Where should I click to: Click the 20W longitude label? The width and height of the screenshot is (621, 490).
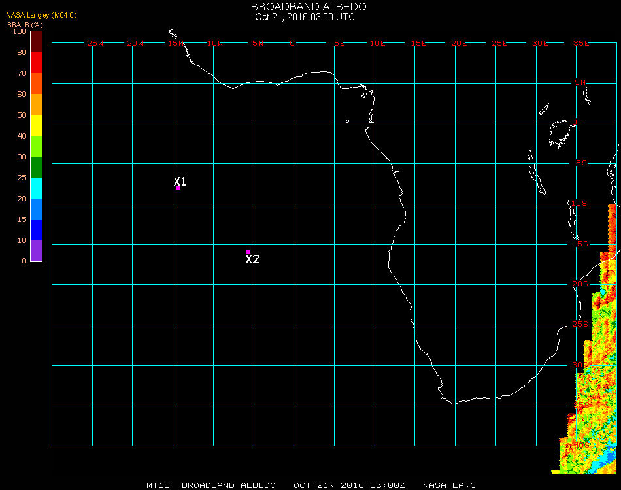pyautogui.click(x=135, y=43)
